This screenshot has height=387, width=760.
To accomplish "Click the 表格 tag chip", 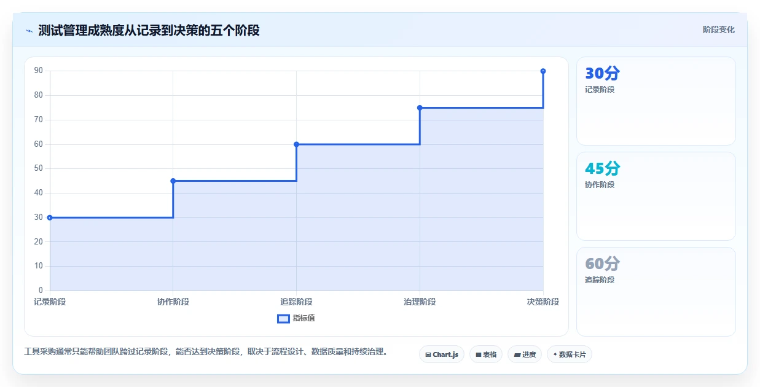I will (x=486, y=354).
